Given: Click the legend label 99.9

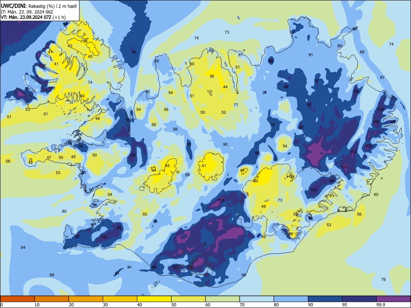Looking at the screenshot, I should pos(380,305).
